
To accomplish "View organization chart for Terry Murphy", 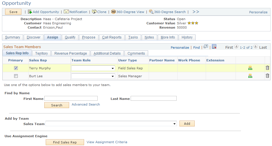I will coord(250,68).
